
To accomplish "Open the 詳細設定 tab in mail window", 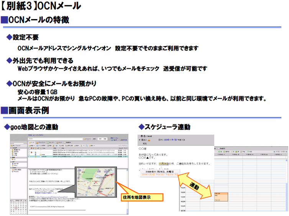I will pos(67,143).
